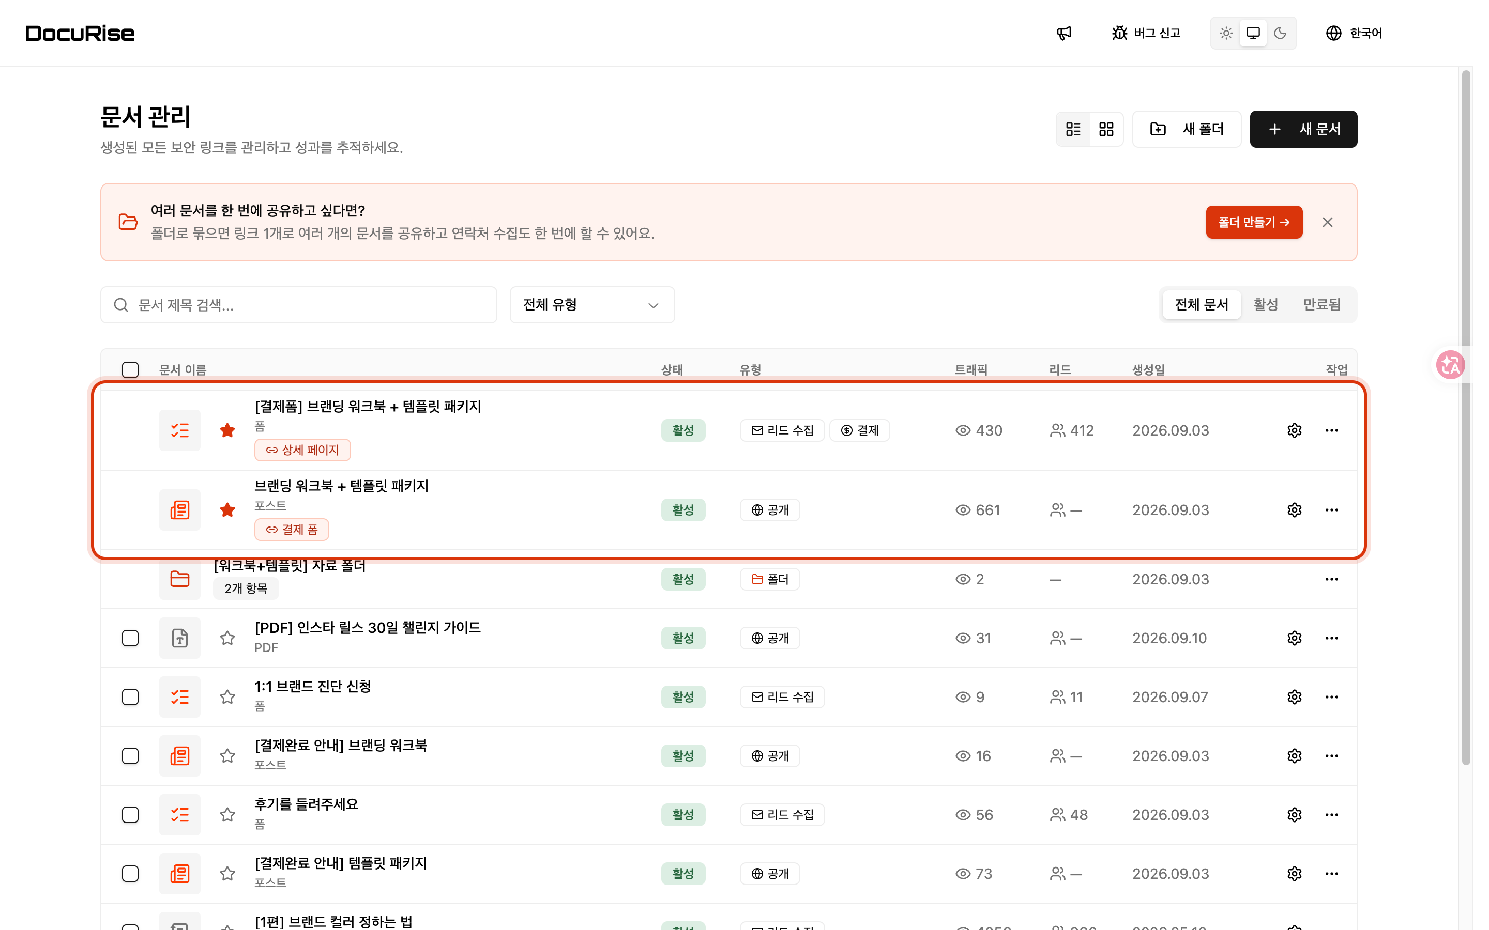The height and width of the screenshot is (930, 1489).
Task: Star the 1:1 브랜드 진단 신청 form
Action: [x=227, y=697]
